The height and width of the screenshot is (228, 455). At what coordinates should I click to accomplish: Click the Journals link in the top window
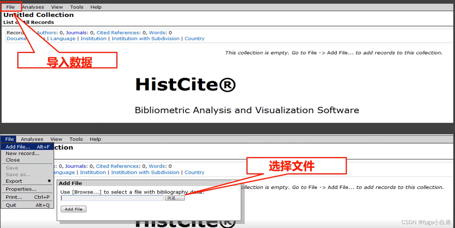[77, 33]
